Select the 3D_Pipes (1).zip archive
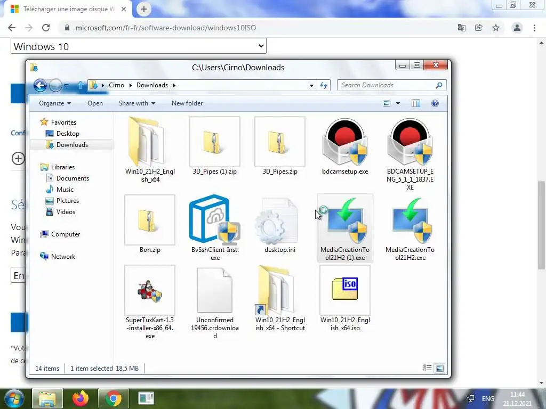This screenshot has height=409, width=546. point(215,146)
